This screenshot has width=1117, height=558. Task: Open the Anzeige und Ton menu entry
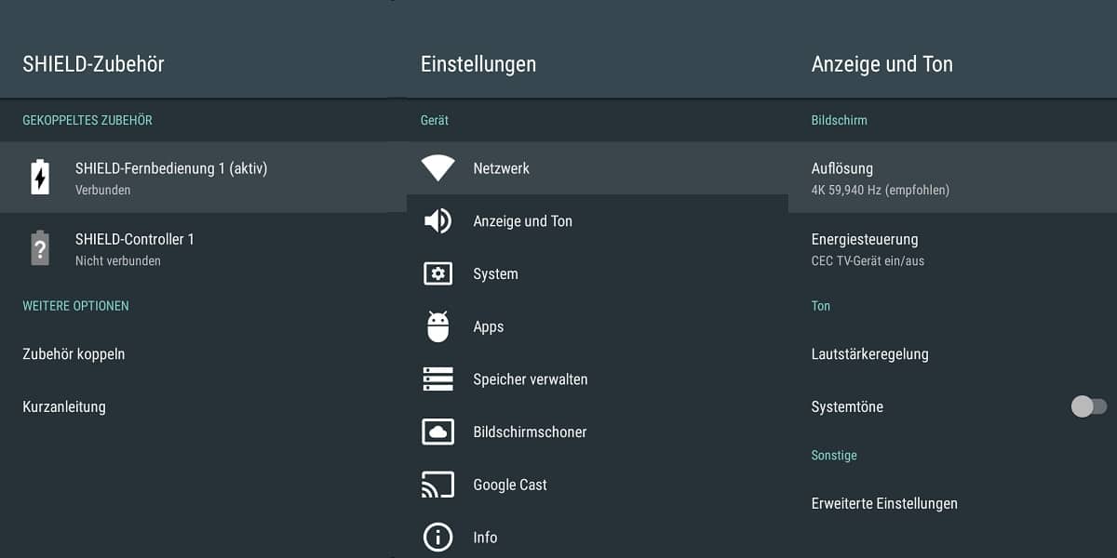point(597,220)
